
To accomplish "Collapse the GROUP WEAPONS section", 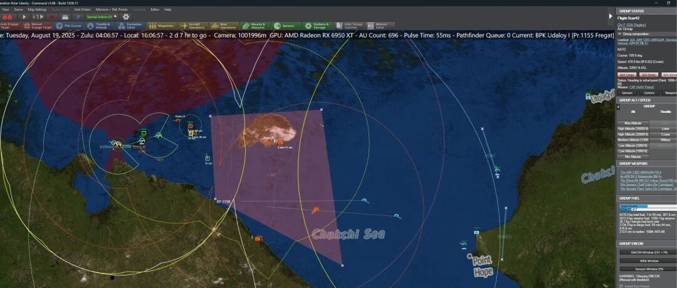I will point(646,164).
